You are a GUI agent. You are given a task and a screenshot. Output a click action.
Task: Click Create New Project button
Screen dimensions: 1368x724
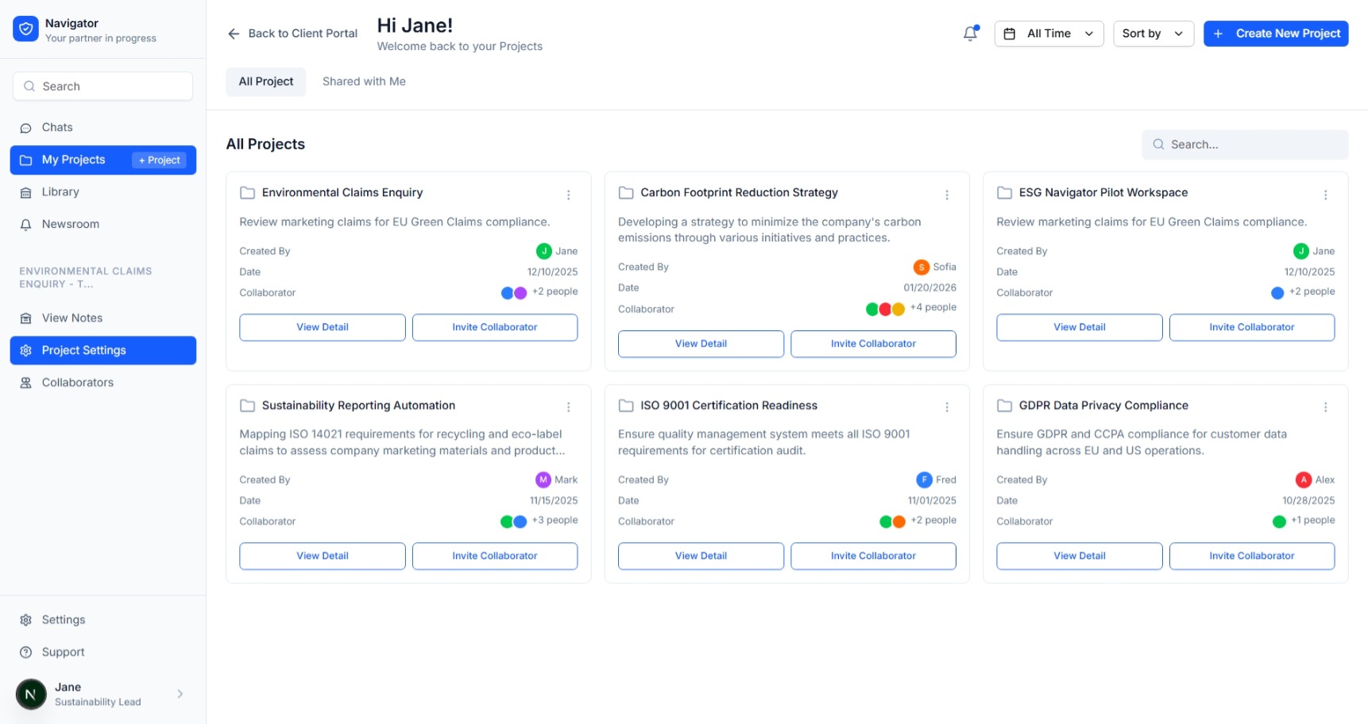tap(1275, 33)
